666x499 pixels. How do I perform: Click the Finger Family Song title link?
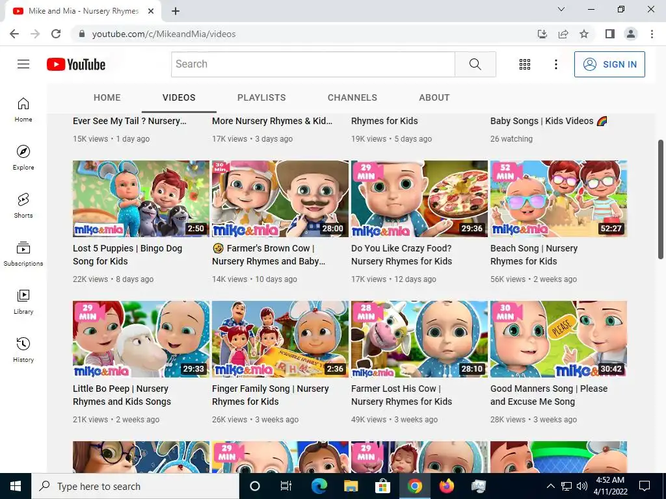(271, 395)
